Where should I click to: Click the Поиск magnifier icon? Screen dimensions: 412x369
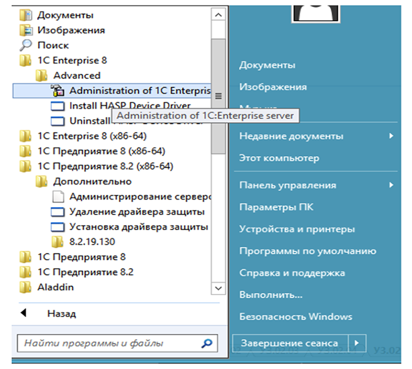tap(26, 45)
